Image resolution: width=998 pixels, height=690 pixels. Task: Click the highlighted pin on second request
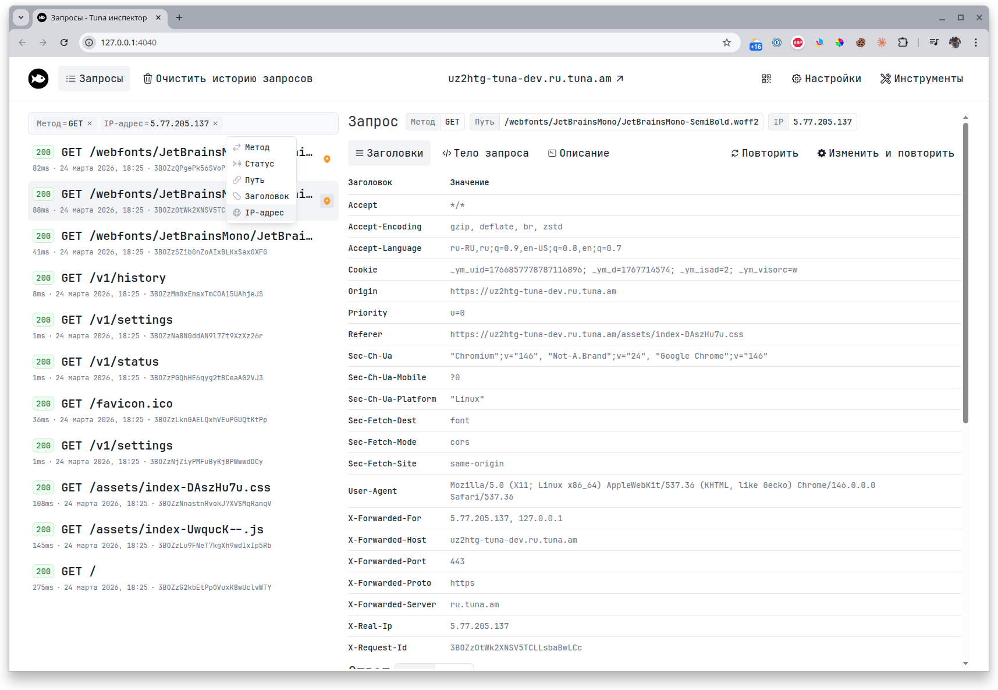point(327,201)
